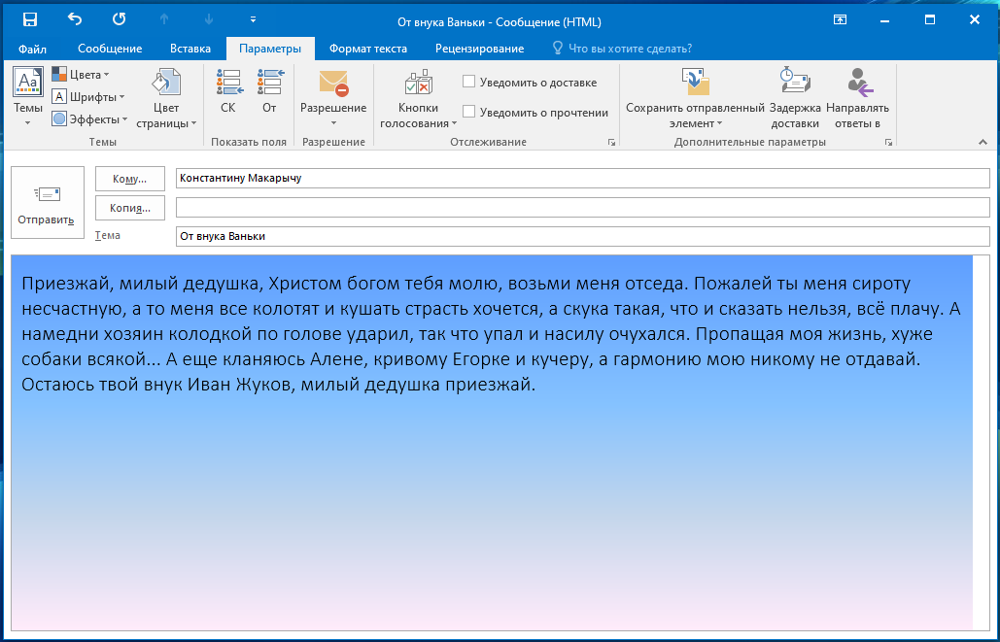Expand the Эффекты effects dropdown
This screenshot has width=1000, height=642.
click(x=89, y=119)
